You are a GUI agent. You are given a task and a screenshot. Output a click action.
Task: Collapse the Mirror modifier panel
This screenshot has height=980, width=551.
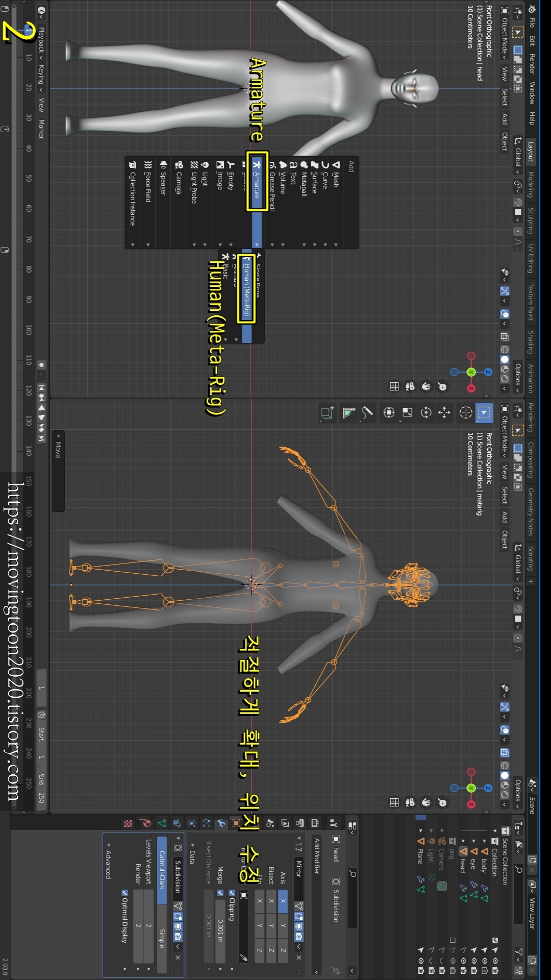[299, 838]
